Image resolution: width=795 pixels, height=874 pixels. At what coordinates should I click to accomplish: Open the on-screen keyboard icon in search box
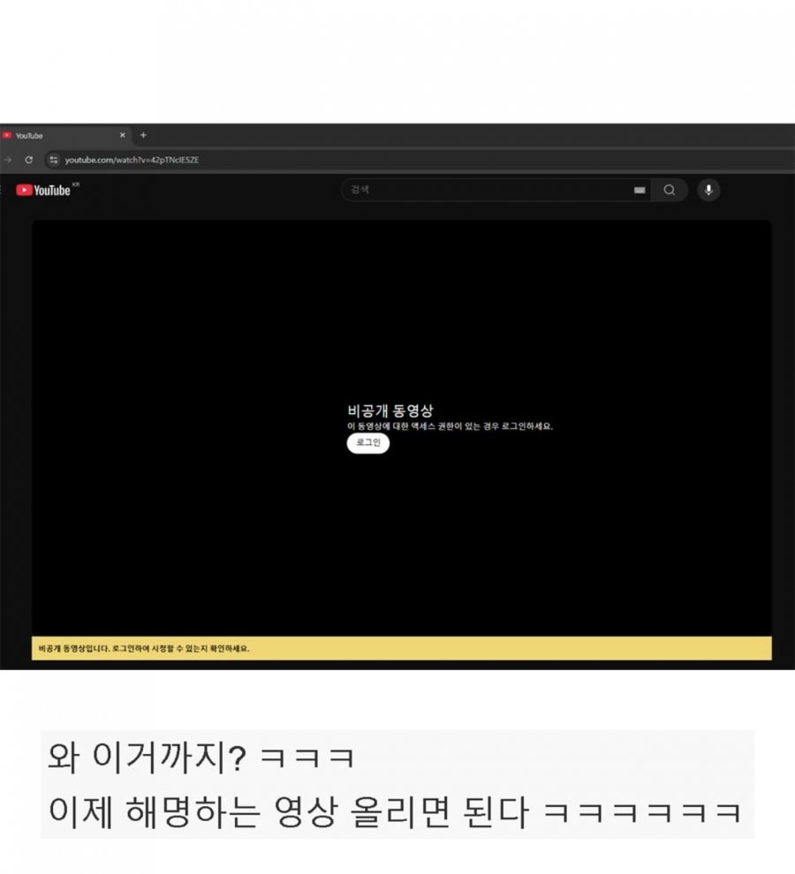pos(640,190)
